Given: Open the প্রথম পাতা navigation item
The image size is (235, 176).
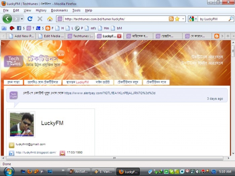Looking at the screenshot, I should tap(13, 82).
